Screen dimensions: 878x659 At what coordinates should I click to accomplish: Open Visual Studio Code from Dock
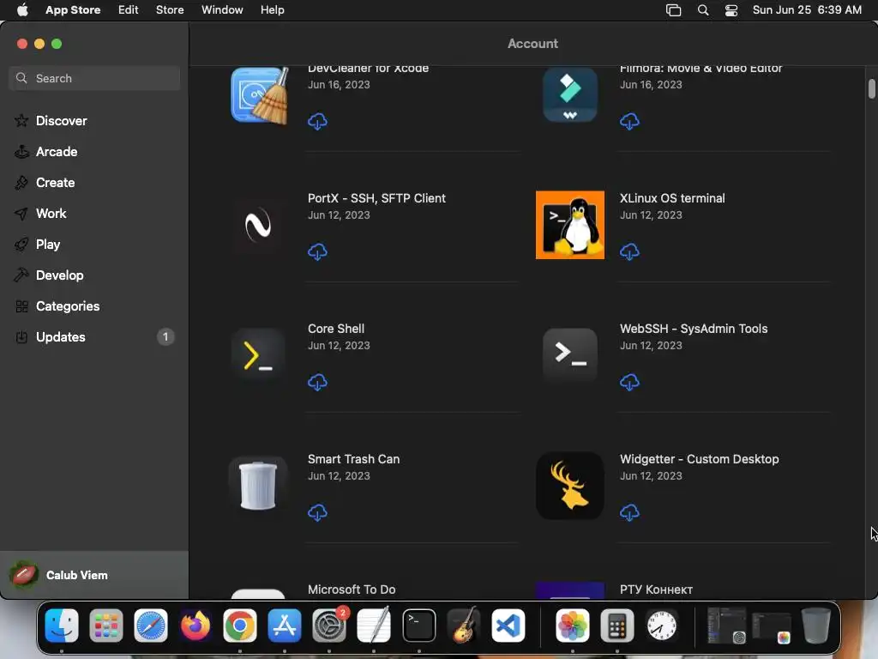point(508,626)
